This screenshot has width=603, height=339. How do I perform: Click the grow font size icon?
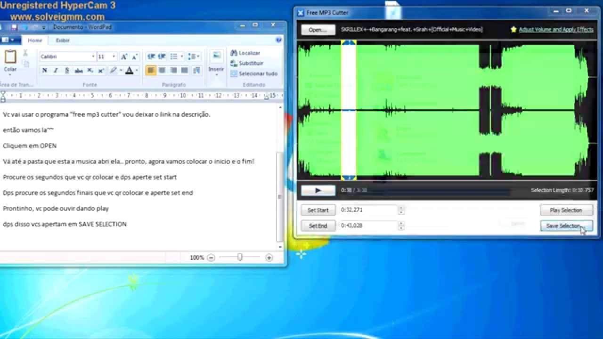[x=124, y=56]
